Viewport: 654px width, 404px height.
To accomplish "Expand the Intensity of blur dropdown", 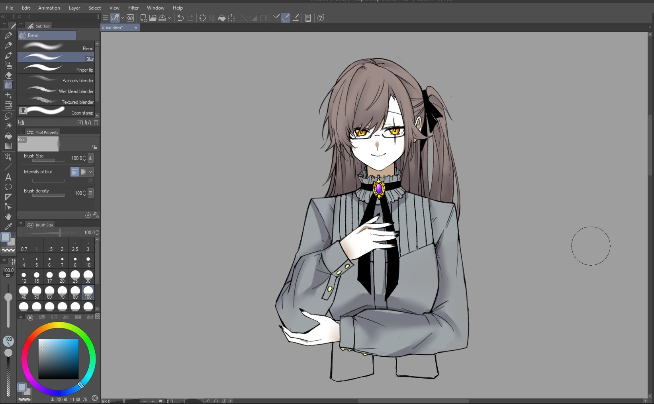I will (91, 172).
